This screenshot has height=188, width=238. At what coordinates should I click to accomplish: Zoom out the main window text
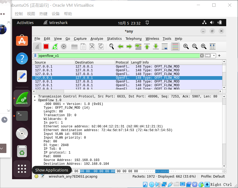tap(195, 46)
